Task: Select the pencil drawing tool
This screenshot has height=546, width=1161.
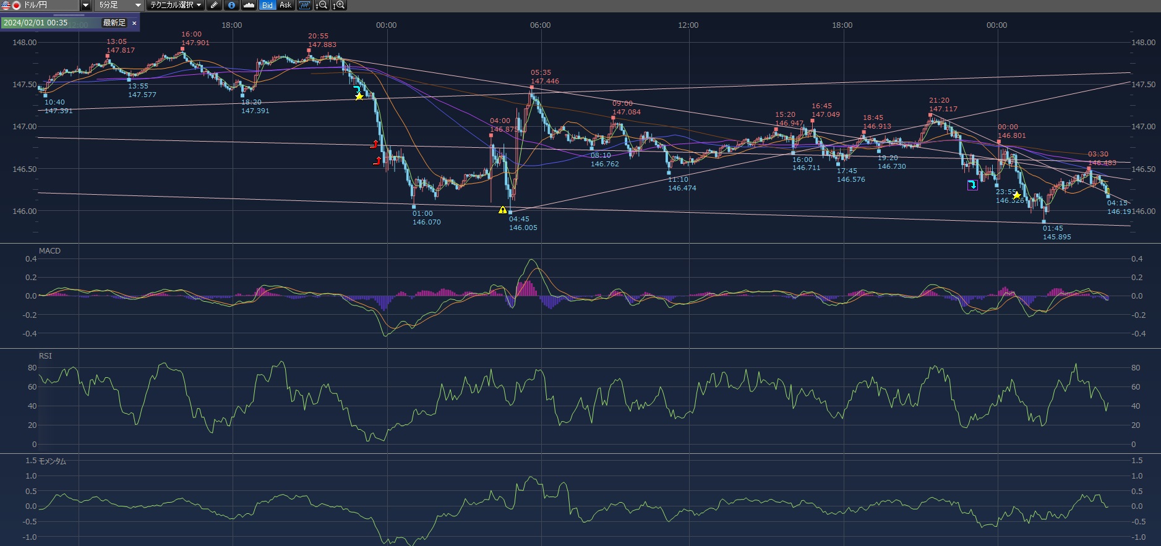Action: click(214, 5)
